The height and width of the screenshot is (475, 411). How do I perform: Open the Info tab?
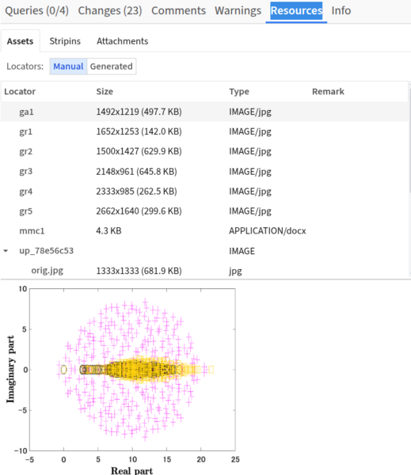click(x=341, y=10)
